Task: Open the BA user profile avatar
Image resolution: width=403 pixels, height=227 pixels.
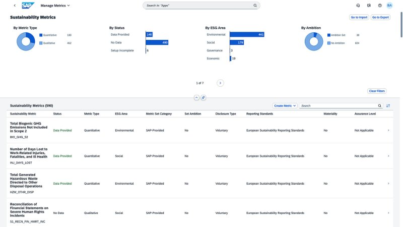Action: pos(389,6)
